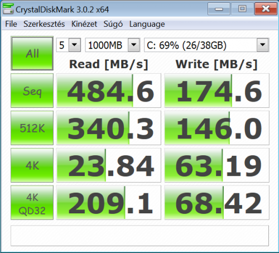
Task: Run all benchmarks with the All button
Action: 32,53
